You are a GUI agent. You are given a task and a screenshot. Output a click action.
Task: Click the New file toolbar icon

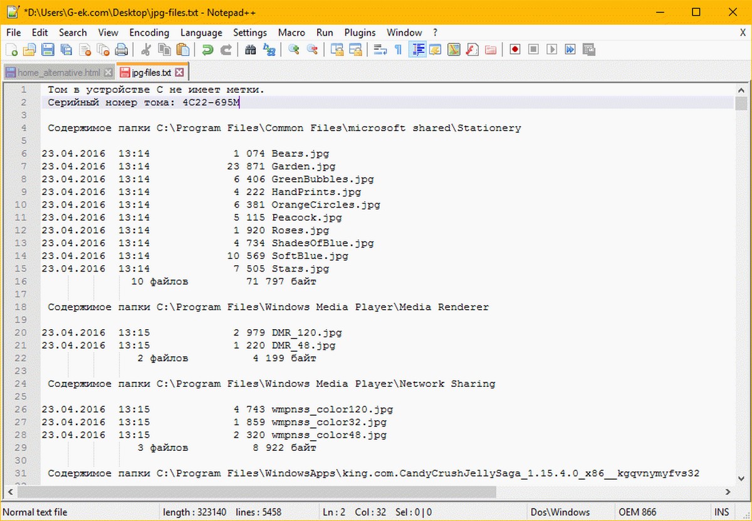click(11, 50)
